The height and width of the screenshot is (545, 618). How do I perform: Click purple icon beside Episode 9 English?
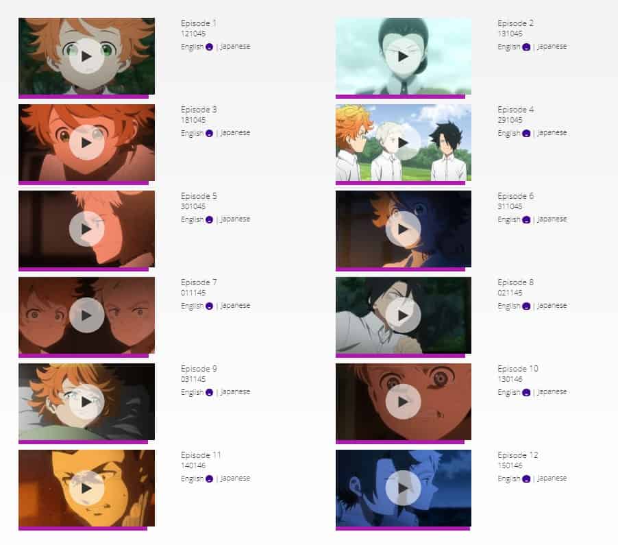pyautogui.click(x=209, y=392)
